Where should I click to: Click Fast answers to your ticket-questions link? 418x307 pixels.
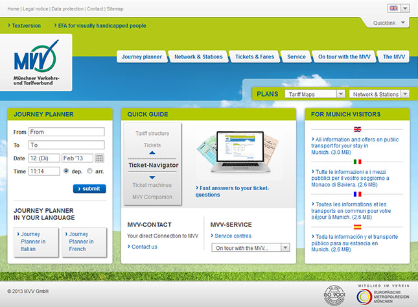pos(232,191)
